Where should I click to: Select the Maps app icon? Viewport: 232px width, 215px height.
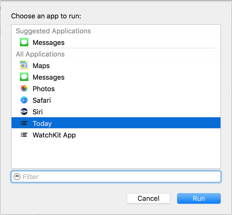24,65
